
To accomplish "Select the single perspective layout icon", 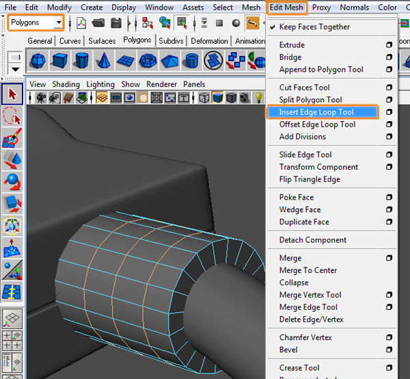I will click(x=12, y=318).
